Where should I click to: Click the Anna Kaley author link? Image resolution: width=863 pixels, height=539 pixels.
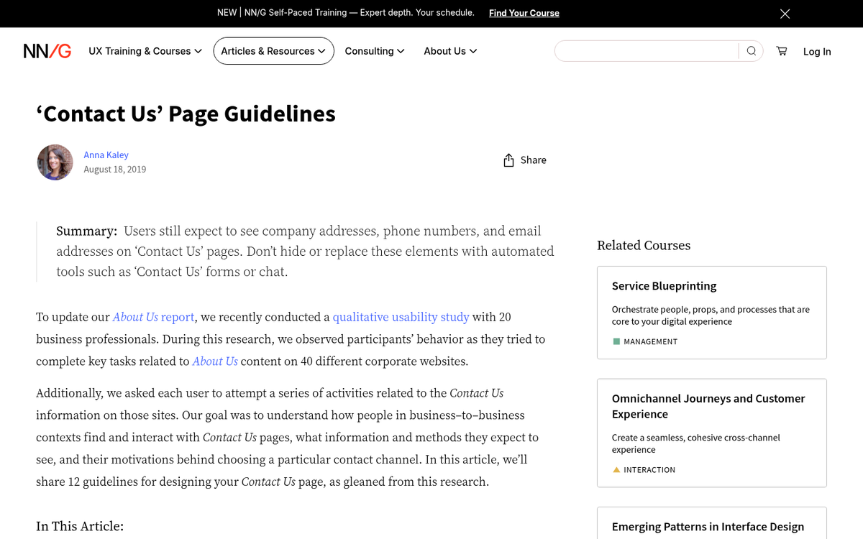(x=106, y=155)
